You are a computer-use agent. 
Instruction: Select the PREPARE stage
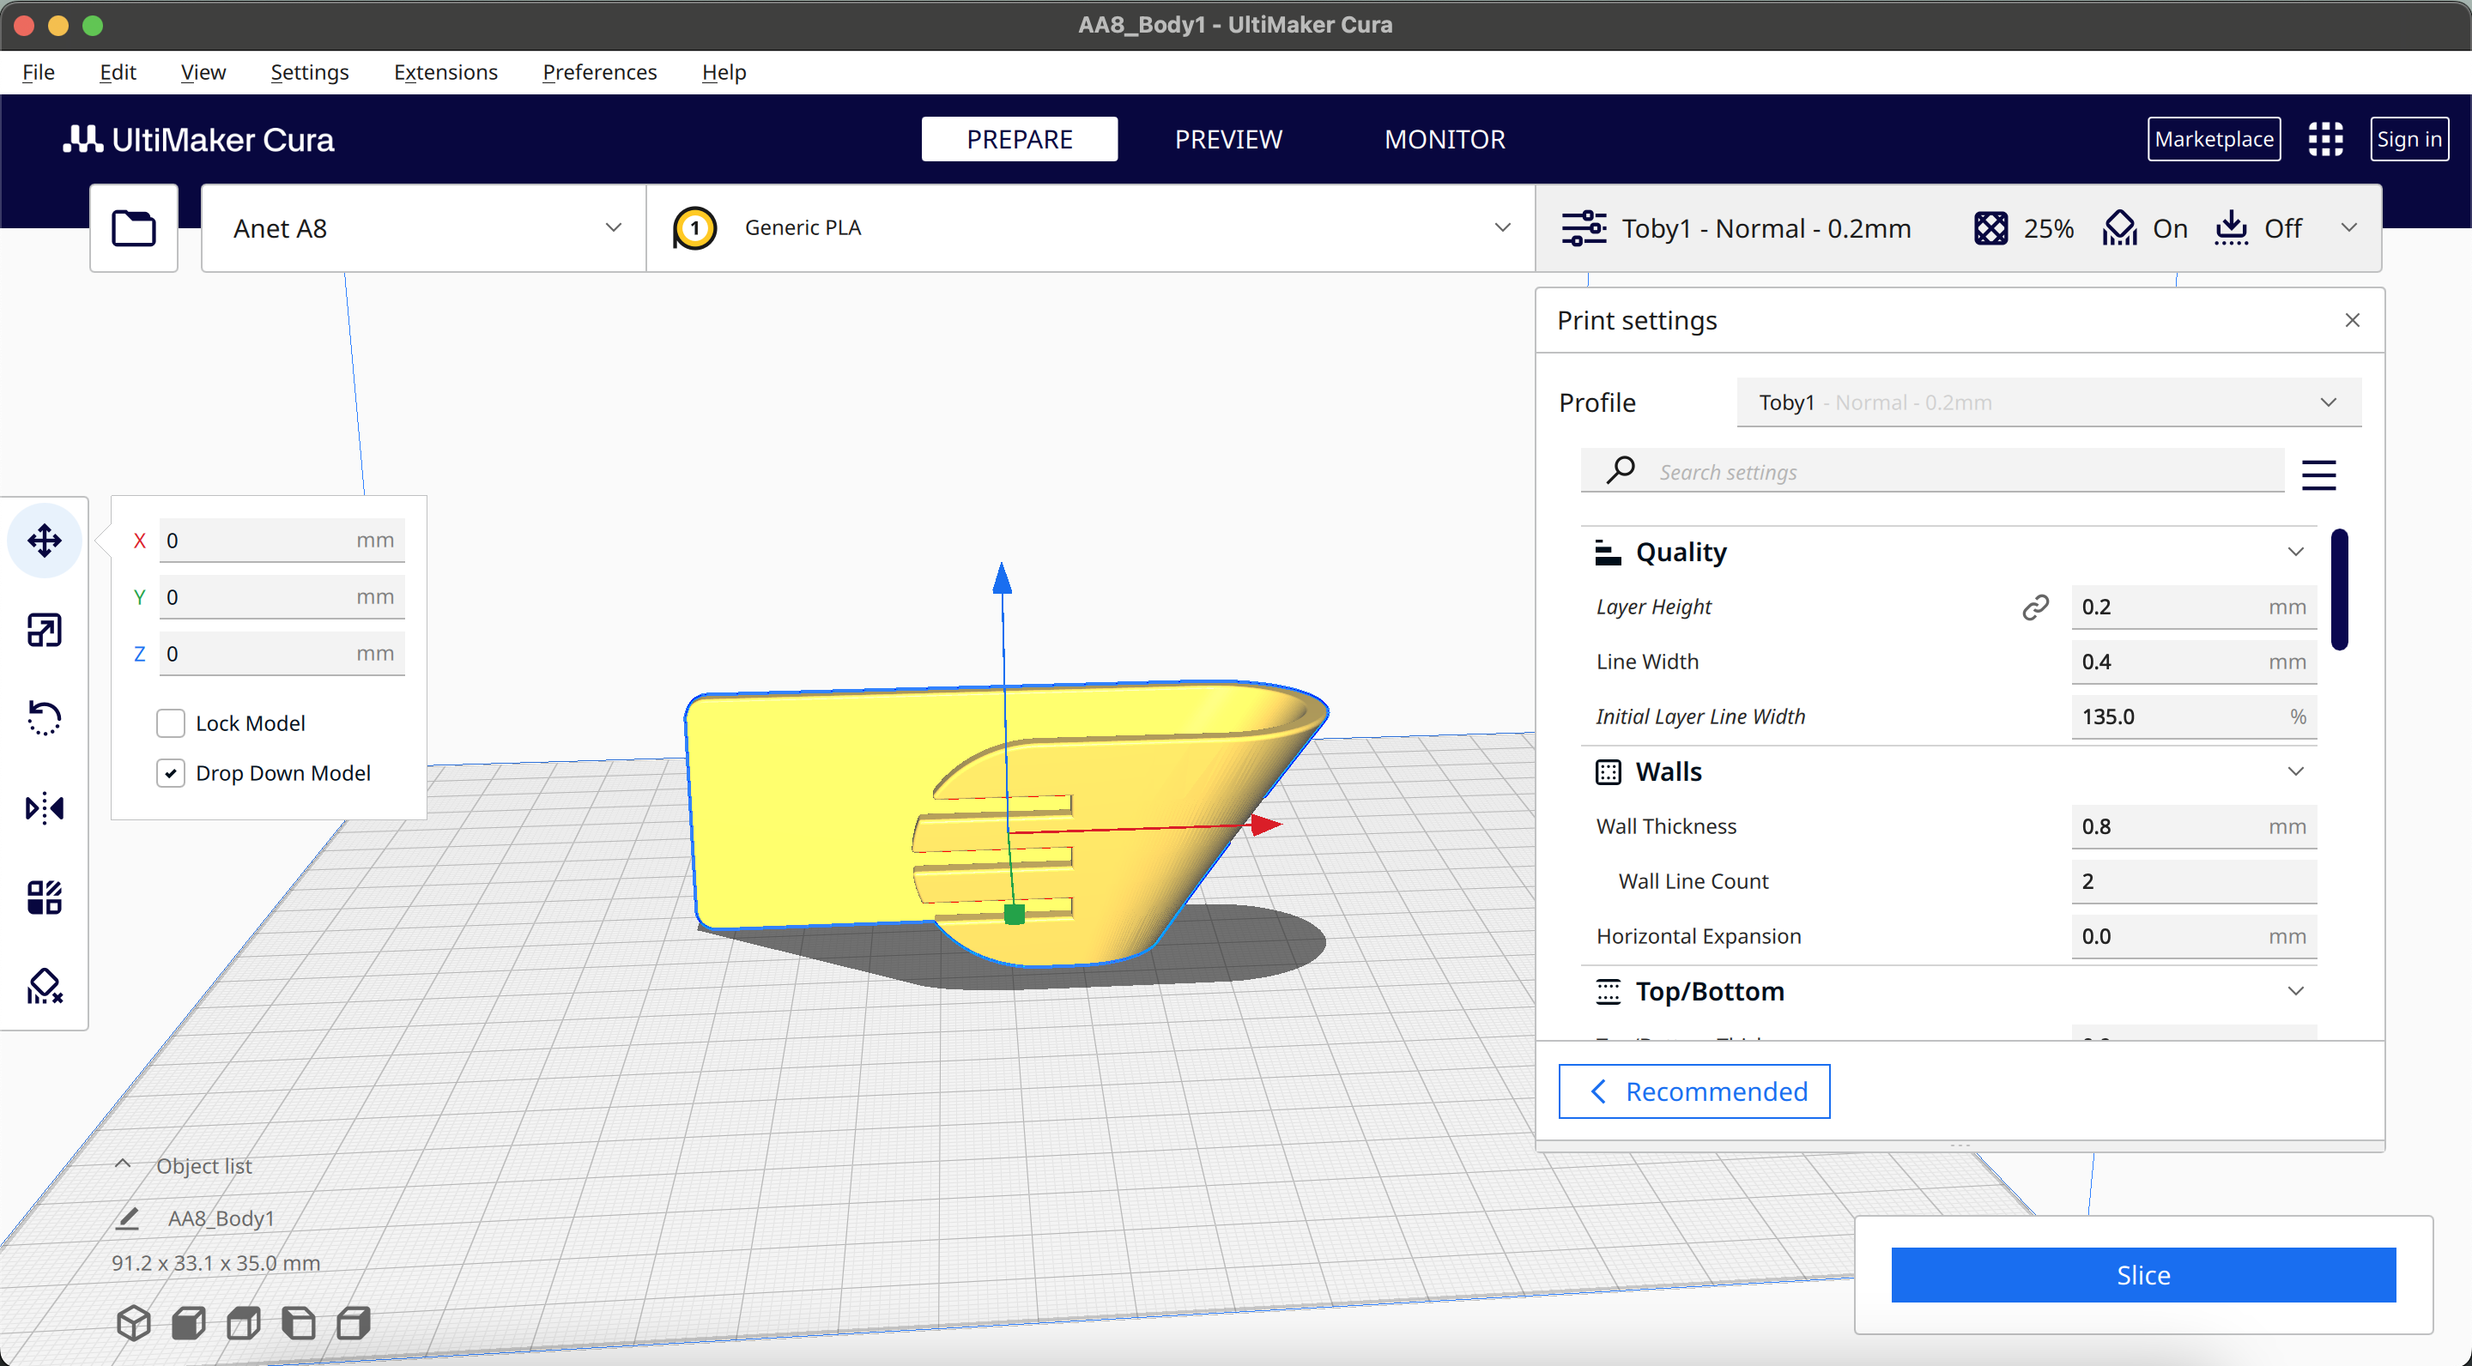(x=1019, y=139)
